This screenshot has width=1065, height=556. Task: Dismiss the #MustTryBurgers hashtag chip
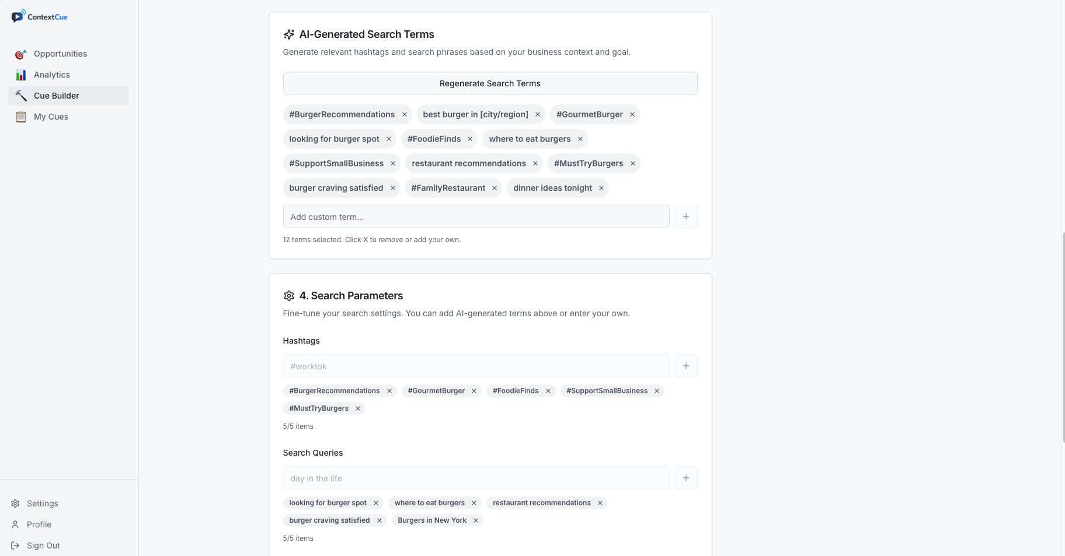coord(358,408)
